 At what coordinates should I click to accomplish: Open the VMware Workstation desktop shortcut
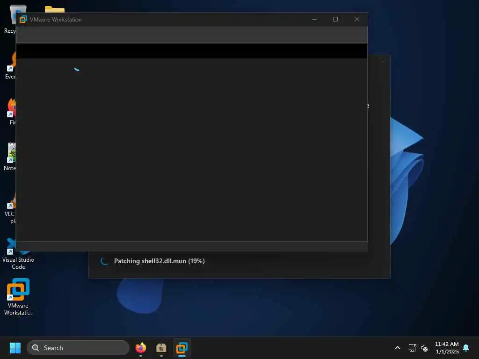pyautogui.click(x=18, y=296)
